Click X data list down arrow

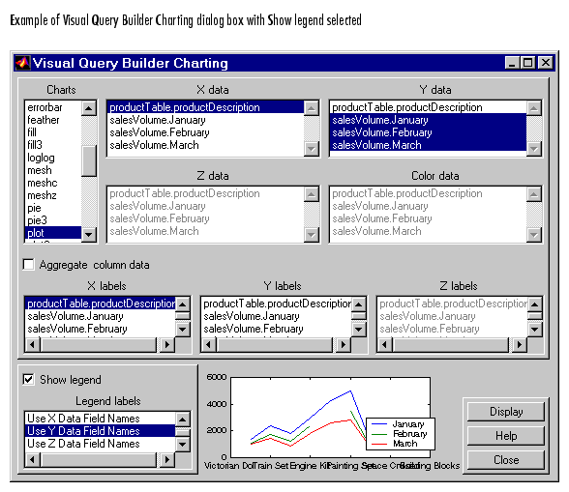tap(312, 149)
